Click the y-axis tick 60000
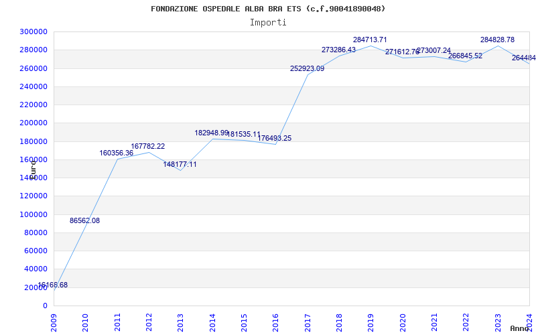 pos(36,251)
